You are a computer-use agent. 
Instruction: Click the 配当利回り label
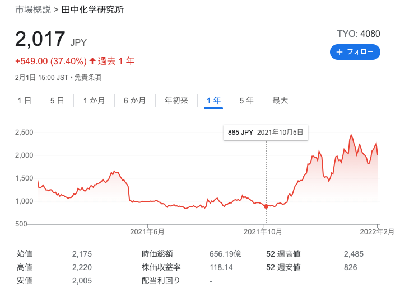click(x=161, y=281)
